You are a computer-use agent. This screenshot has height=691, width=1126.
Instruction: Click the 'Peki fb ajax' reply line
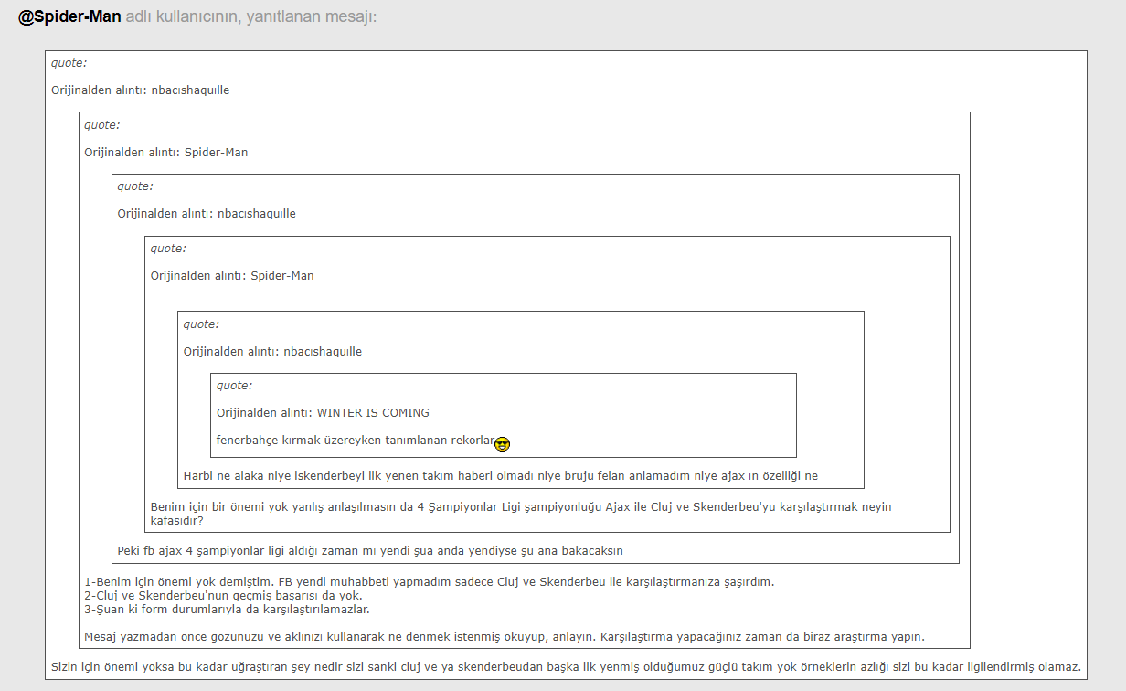370,550
